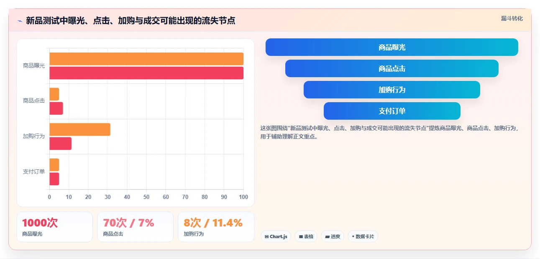Select the 商品曝光 funnel stage
540x259 pixels.
[x=392, y=47]
